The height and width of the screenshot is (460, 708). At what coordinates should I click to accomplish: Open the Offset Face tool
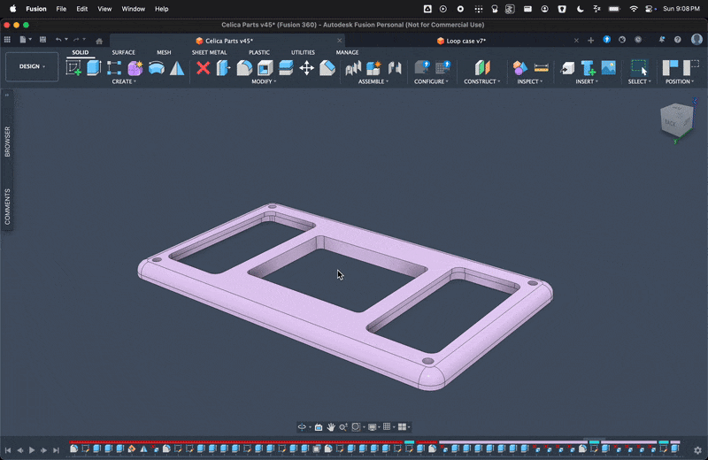tap(286, 68)
